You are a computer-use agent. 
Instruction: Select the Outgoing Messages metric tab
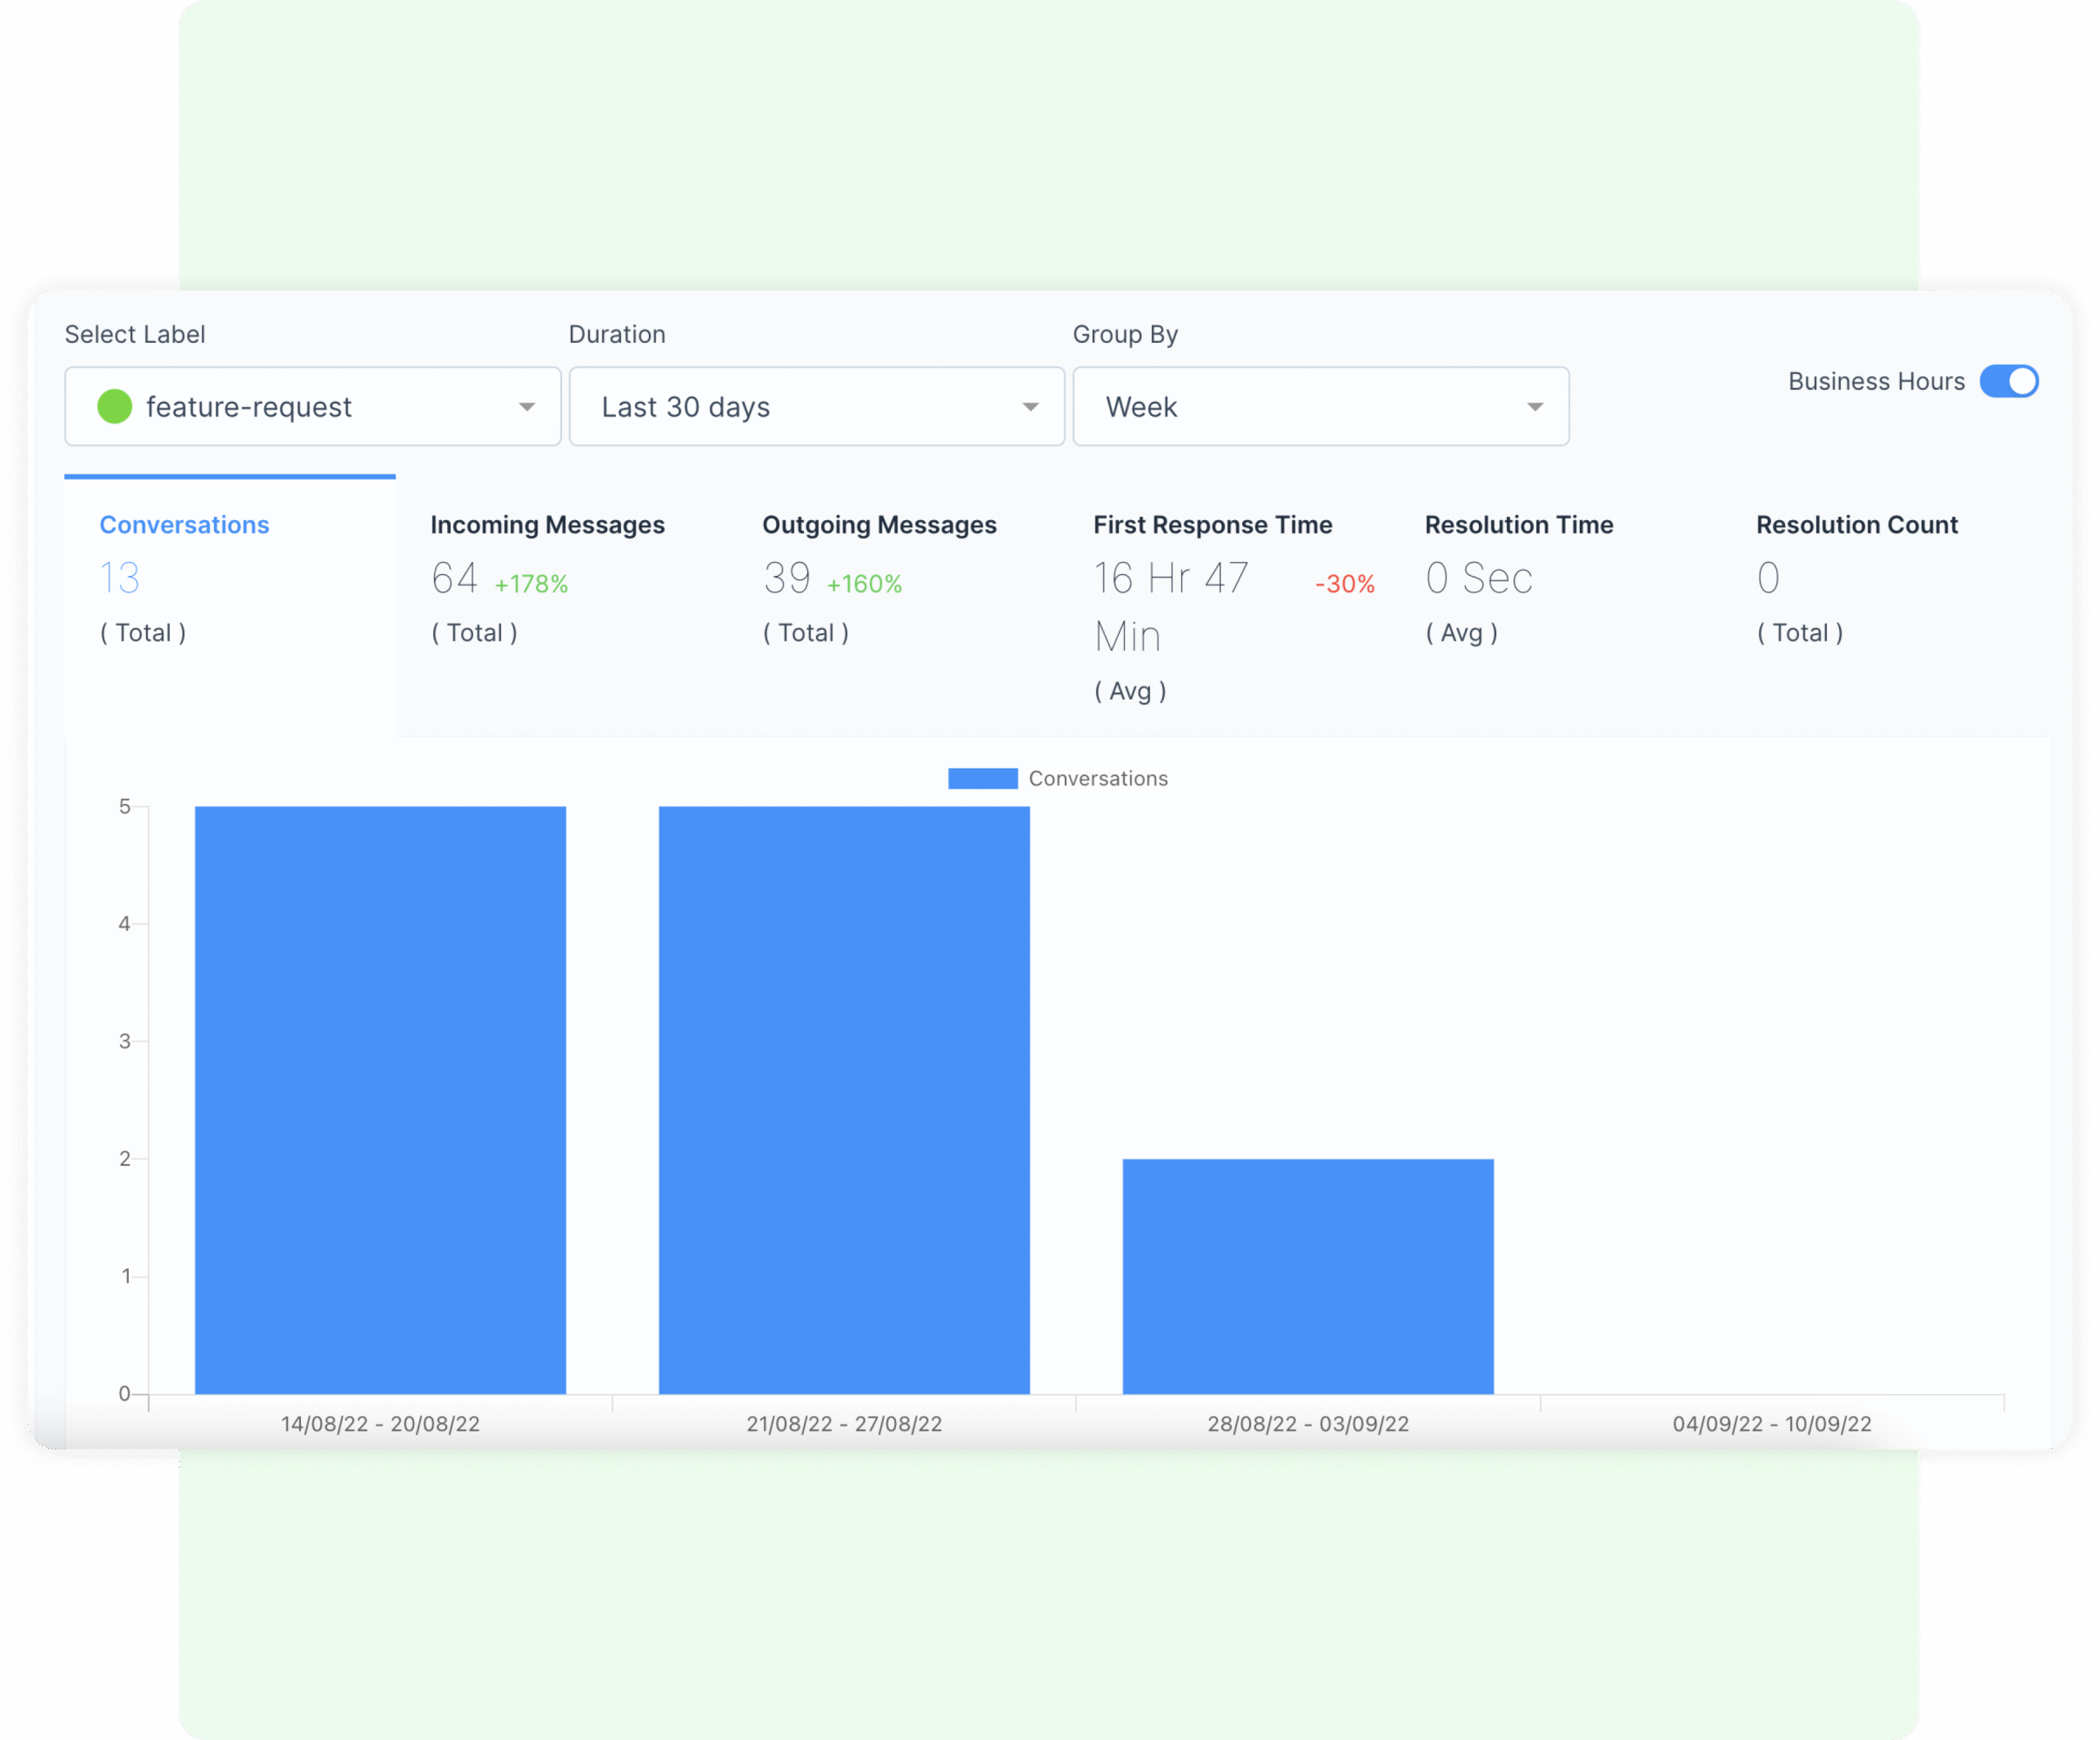(893, 607)
